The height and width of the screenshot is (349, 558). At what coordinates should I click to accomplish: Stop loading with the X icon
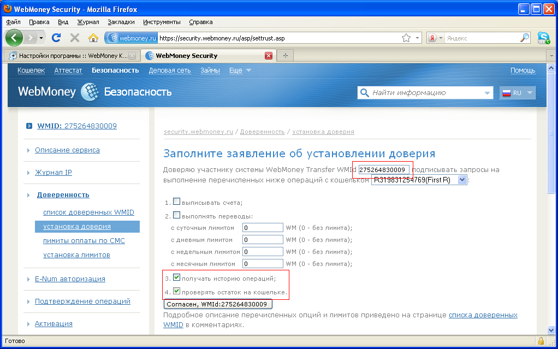tap(75, 38)
